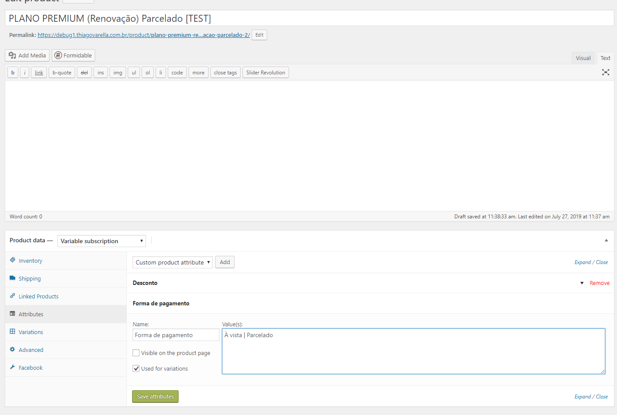The height and width of the screenshot is (415, 617).
Task: Click the Attributes list icon
Action: pyautogui.click(x=13, y=314)
